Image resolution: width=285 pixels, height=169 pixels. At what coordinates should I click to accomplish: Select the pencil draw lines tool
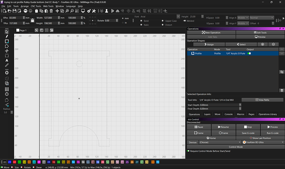[7, 36]
